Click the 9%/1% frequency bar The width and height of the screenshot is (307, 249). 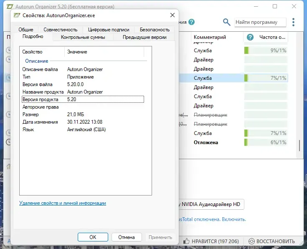266,51
